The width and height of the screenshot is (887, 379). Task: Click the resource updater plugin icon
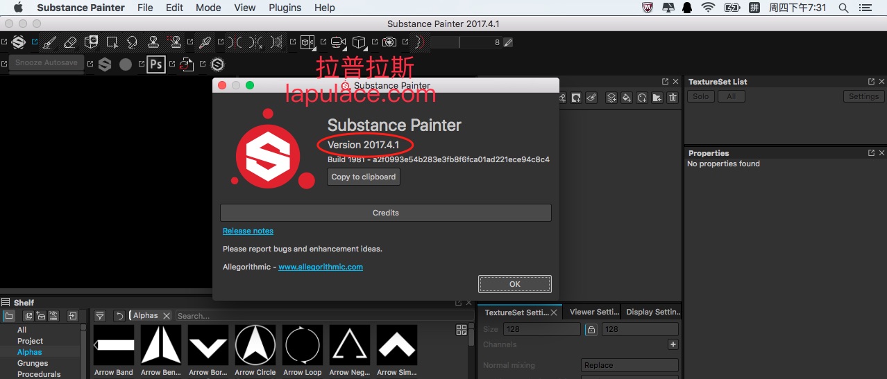186,64
